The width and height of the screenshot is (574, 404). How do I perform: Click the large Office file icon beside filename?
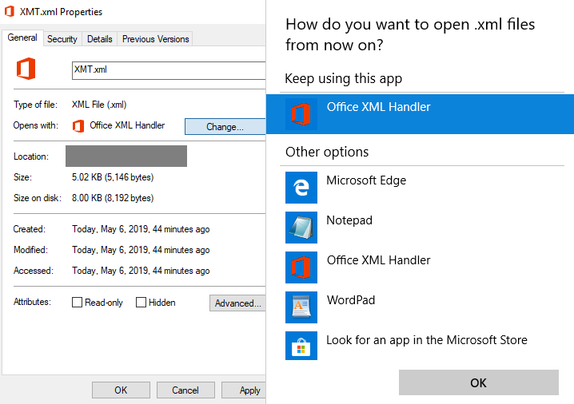tap(26, 69)
